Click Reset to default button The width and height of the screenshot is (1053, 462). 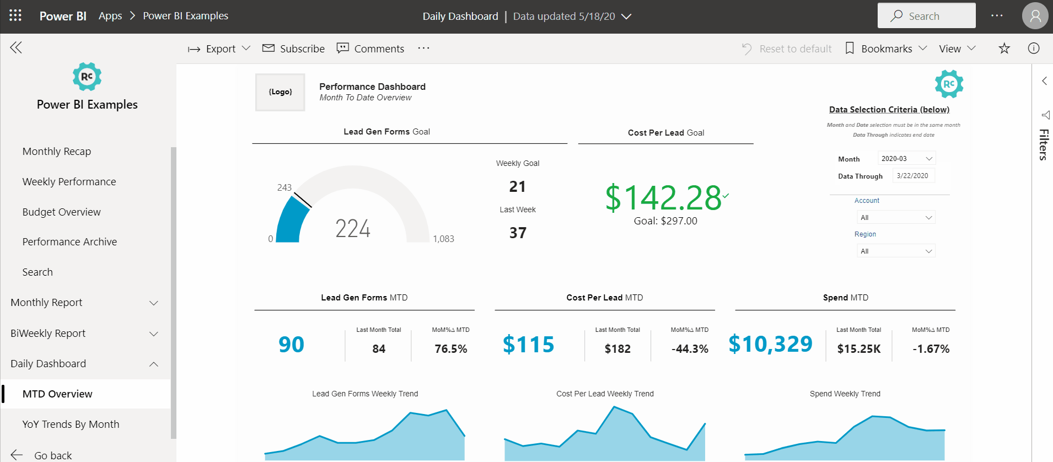point(787,49)
